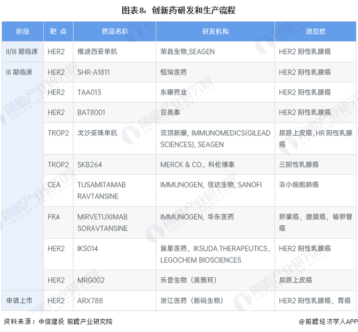Click indication HER2 阳性乳腺癌, 胃癌
This screenshot has width=358, height=332.
315,301
